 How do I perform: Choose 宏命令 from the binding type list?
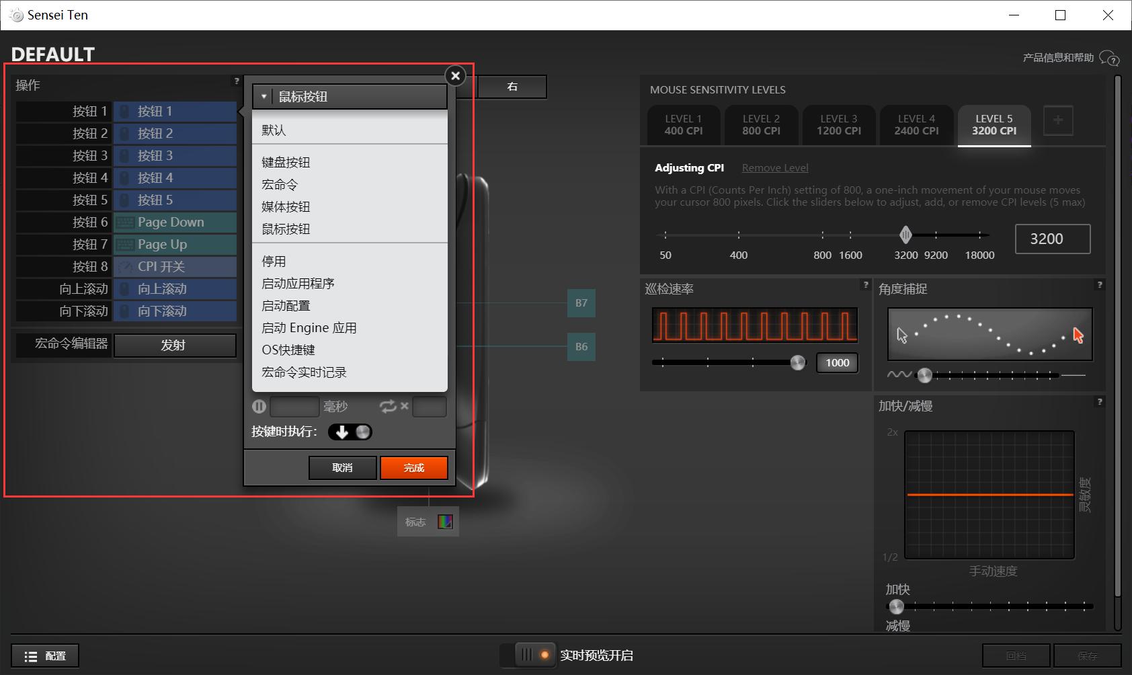pyautogui.click(x=279, y=184)
